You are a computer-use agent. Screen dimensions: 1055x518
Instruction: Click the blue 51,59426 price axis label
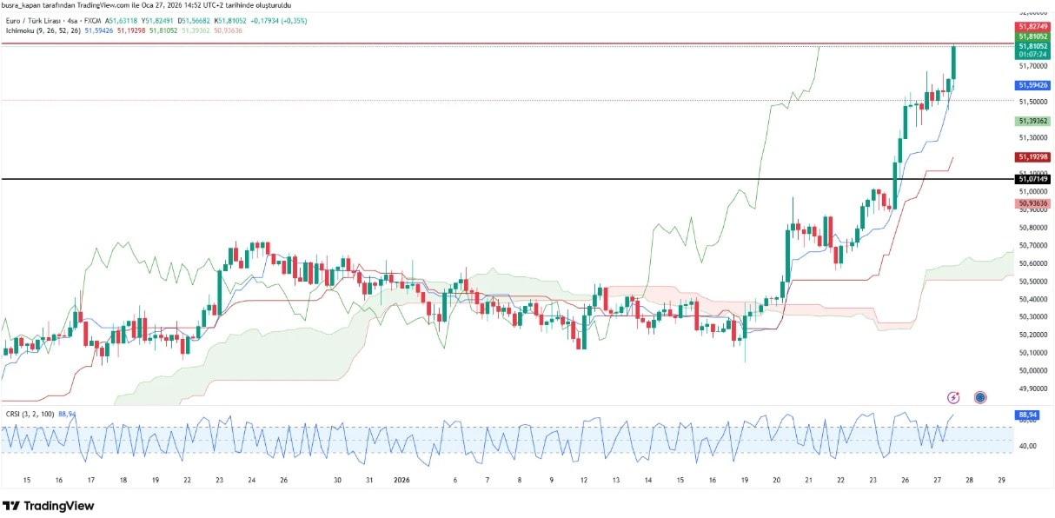1032,85
